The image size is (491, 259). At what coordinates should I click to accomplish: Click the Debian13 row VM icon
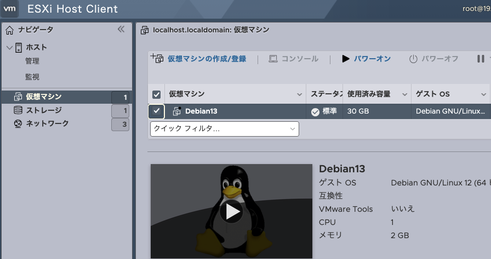(x=177, y=111)
